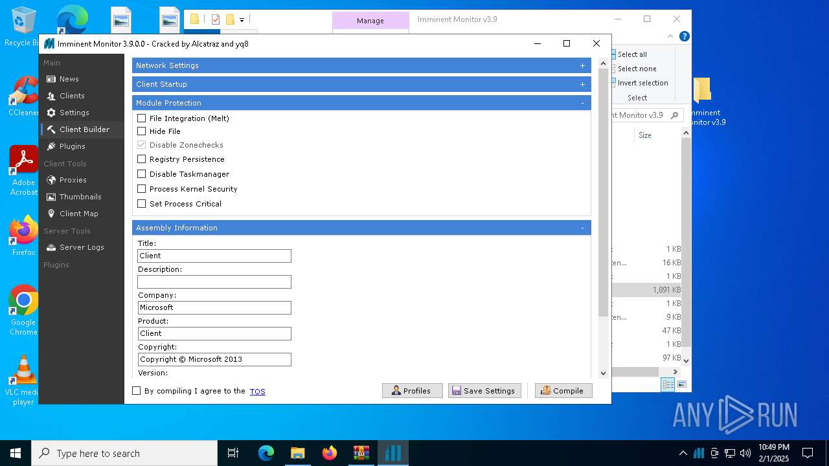Enable Set Process Critical checkbox
This screenshot has height=466, width=829.
pyautogui.click(x=141, y=204)
